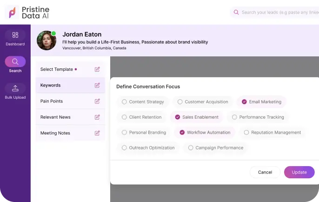Deselect the Workflow Automation option

pos(182,133)
